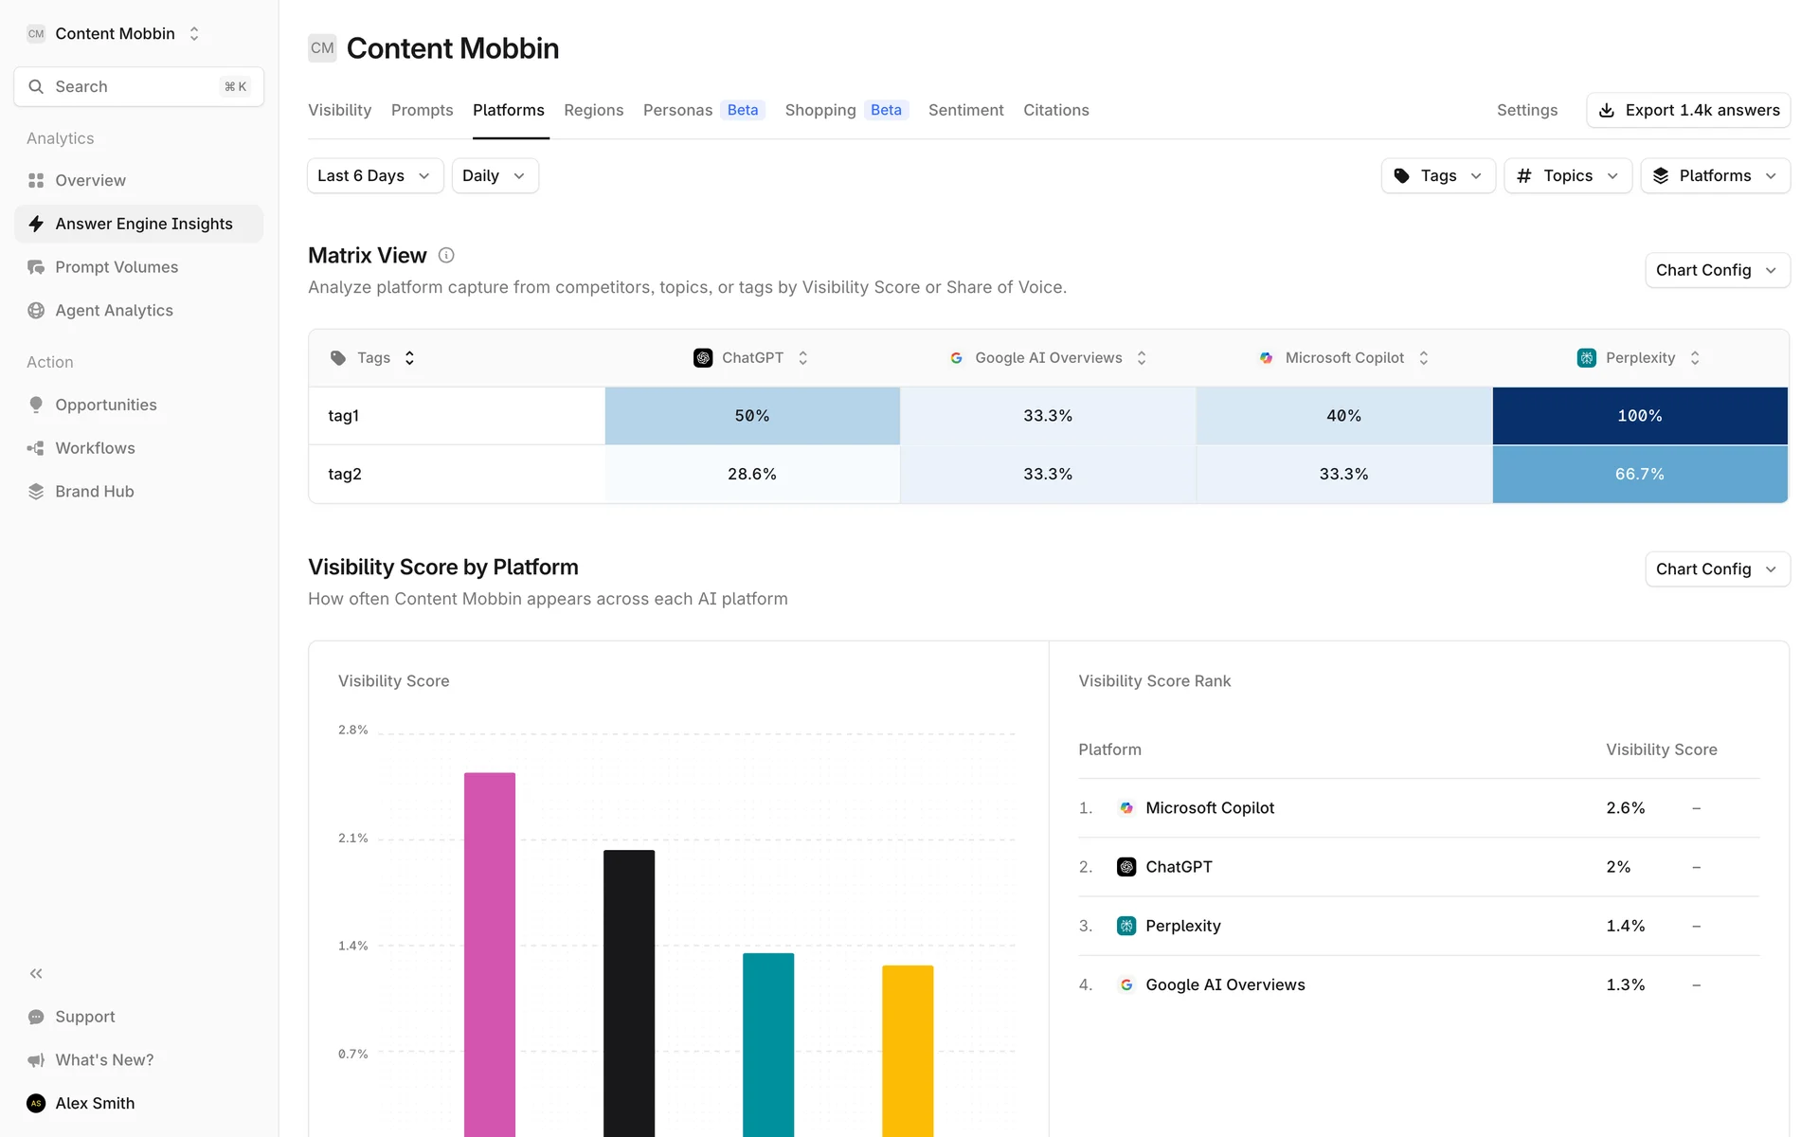Click the Matrix View info icon

(446, 256)
